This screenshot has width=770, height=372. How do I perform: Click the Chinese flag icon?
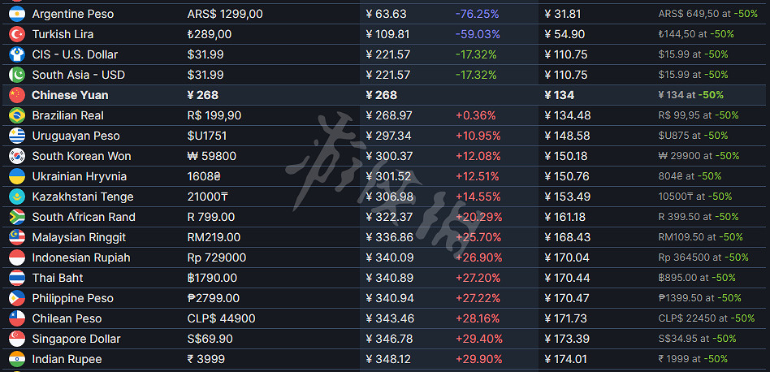click(16, 95)
